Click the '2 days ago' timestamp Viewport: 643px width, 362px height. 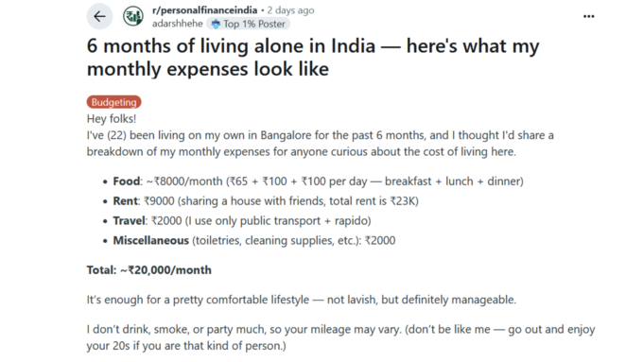(290, 10)
